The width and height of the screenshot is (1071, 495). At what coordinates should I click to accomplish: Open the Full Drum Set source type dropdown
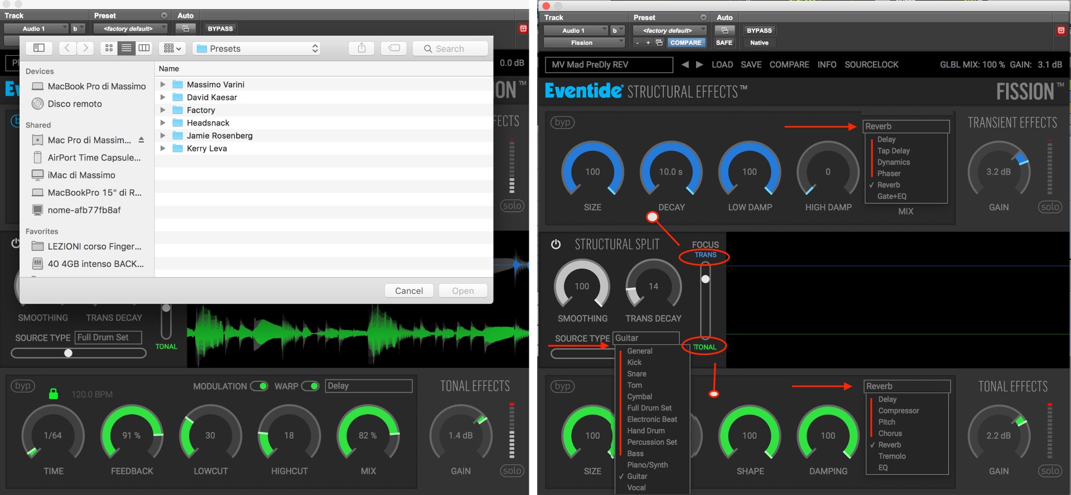[x=108, y=337]
